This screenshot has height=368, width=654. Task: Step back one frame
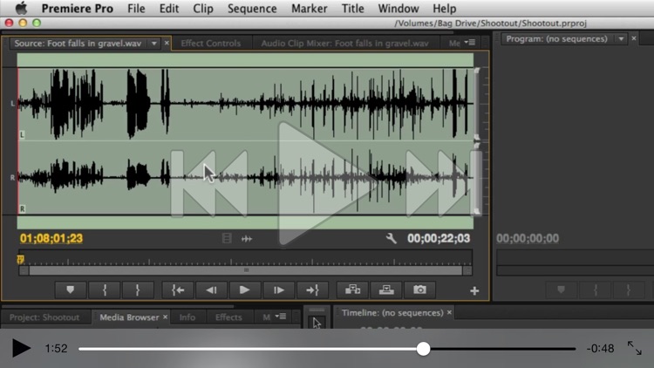(212, 290)
